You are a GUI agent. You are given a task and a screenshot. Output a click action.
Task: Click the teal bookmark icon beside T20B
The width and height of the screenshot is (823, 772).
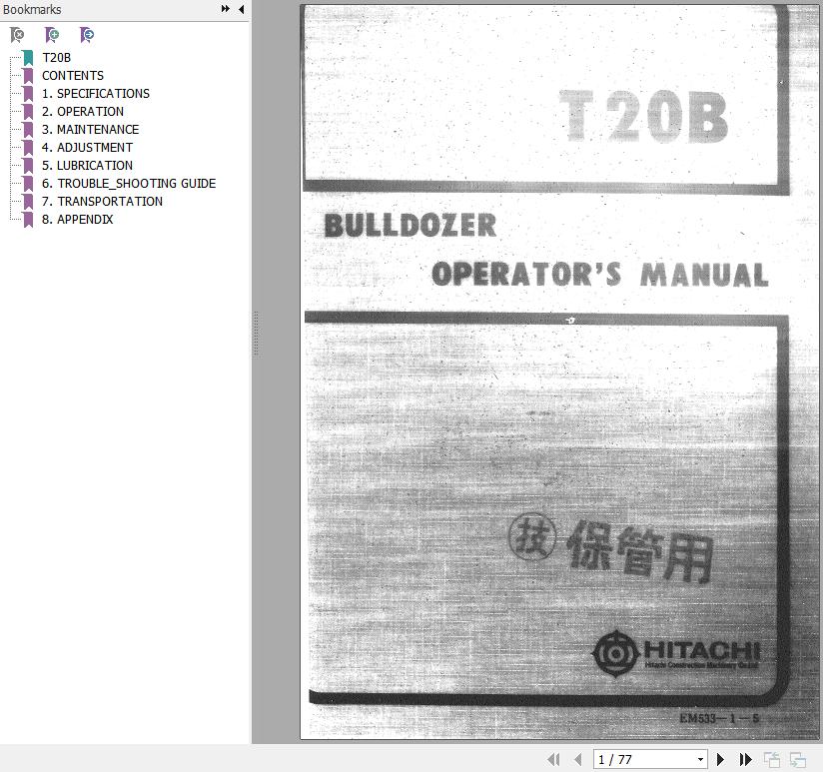coord(28,58)
